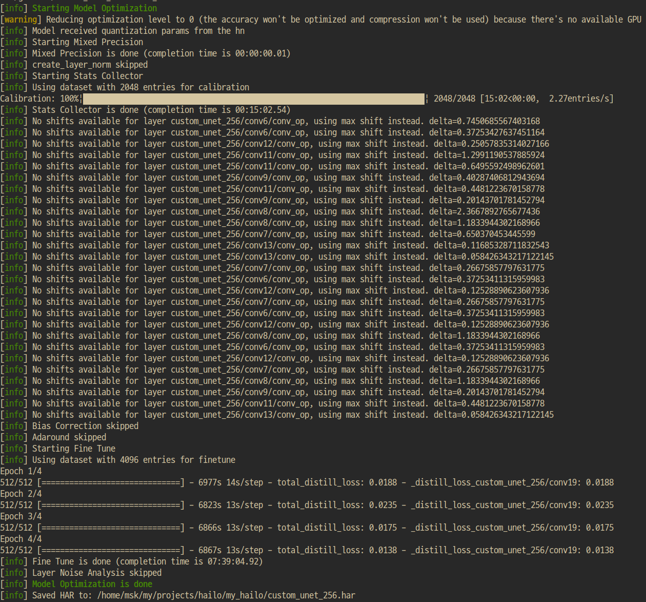Click the "Layer Noise Analysis skipped" line
This screenshot has height=602, width=646.
96,573
